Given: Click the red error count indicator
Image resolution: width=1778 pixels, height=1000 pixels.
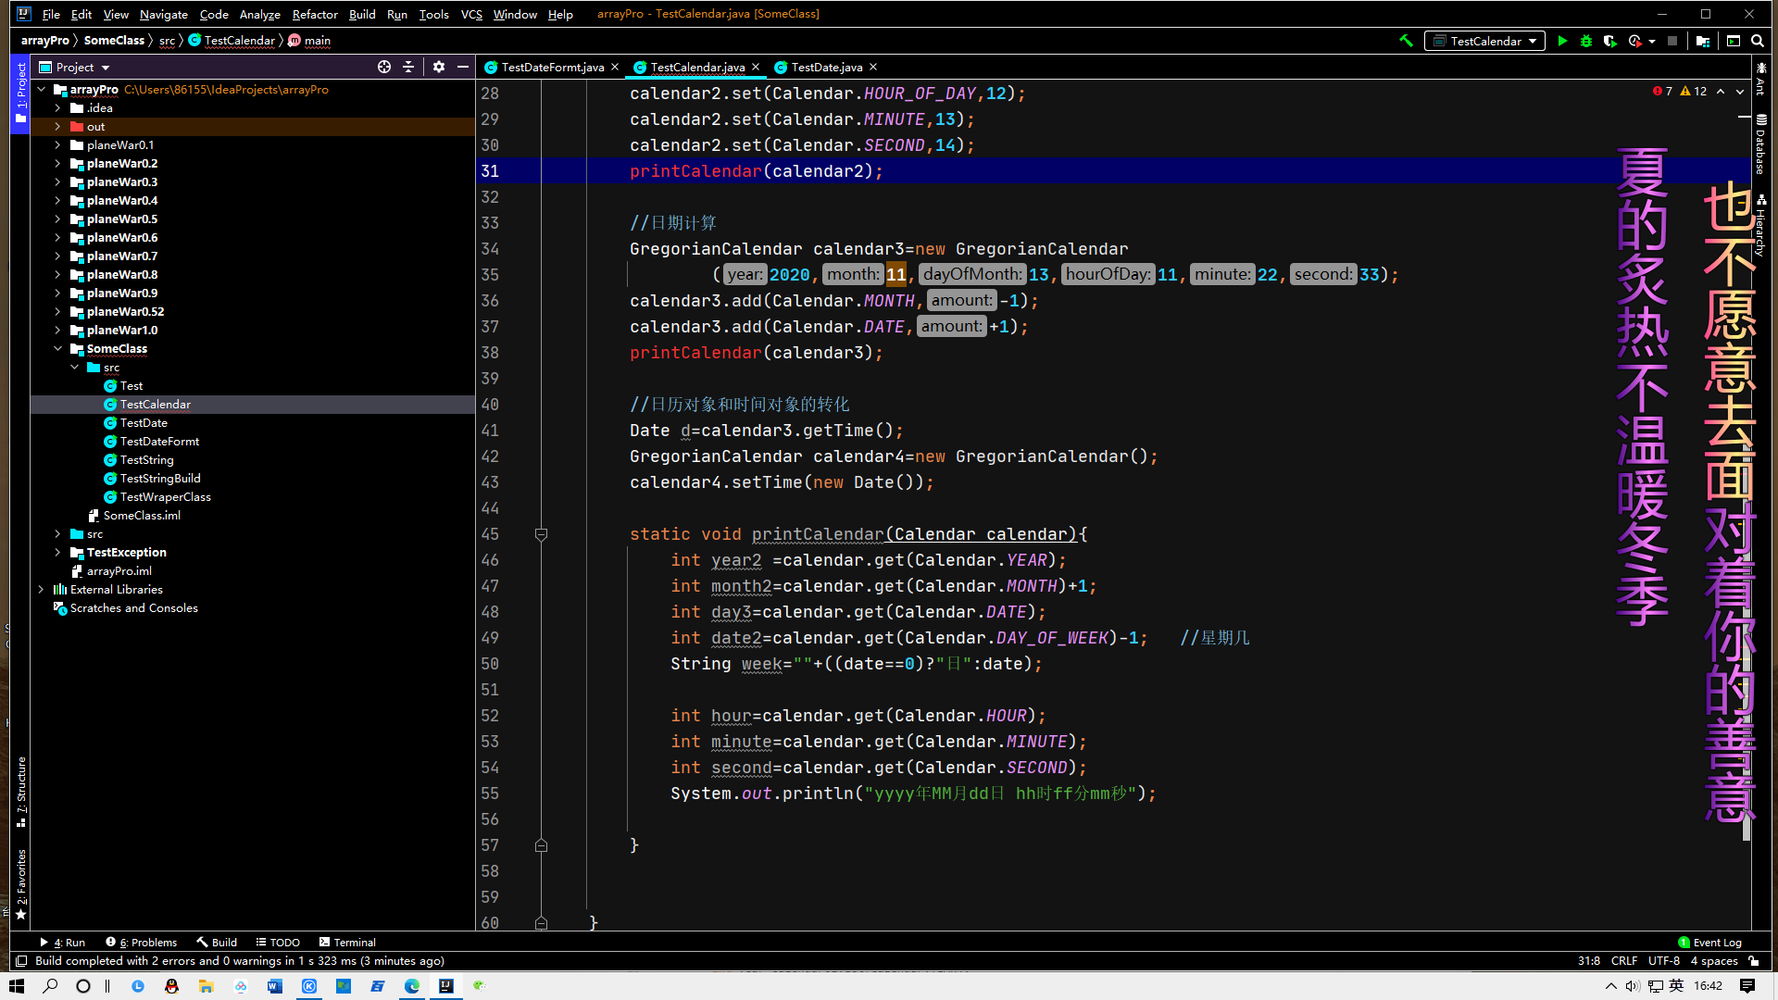Looking at the screenshot, I should [1662, 91].
